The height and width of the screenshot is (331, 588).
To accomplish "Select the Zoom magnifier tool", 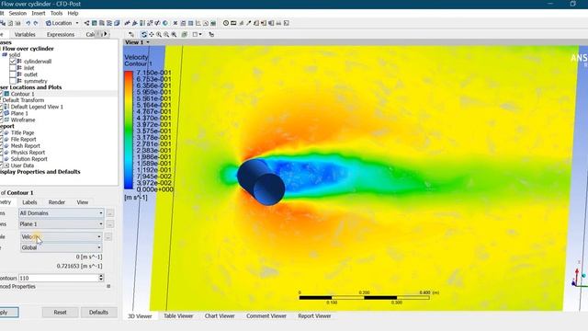I will click(x=159, y=34).
